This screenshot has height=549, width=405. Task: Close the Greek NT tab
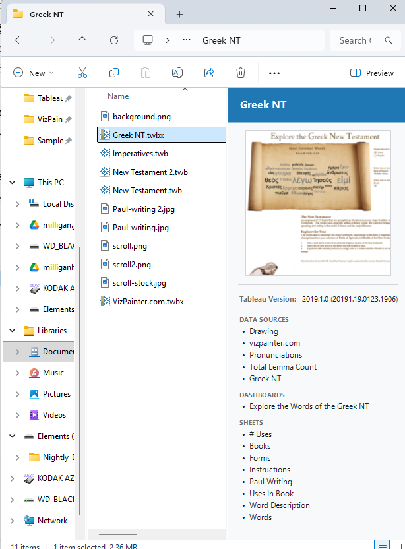pos(151,14)
